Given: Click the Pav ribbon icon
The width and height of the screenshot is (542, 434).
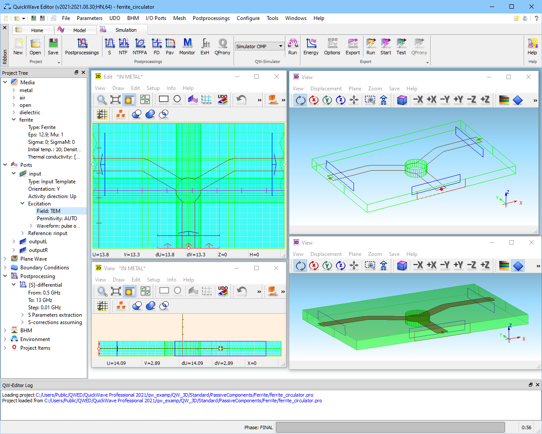Looking at the screenshot, I should 170,46.
